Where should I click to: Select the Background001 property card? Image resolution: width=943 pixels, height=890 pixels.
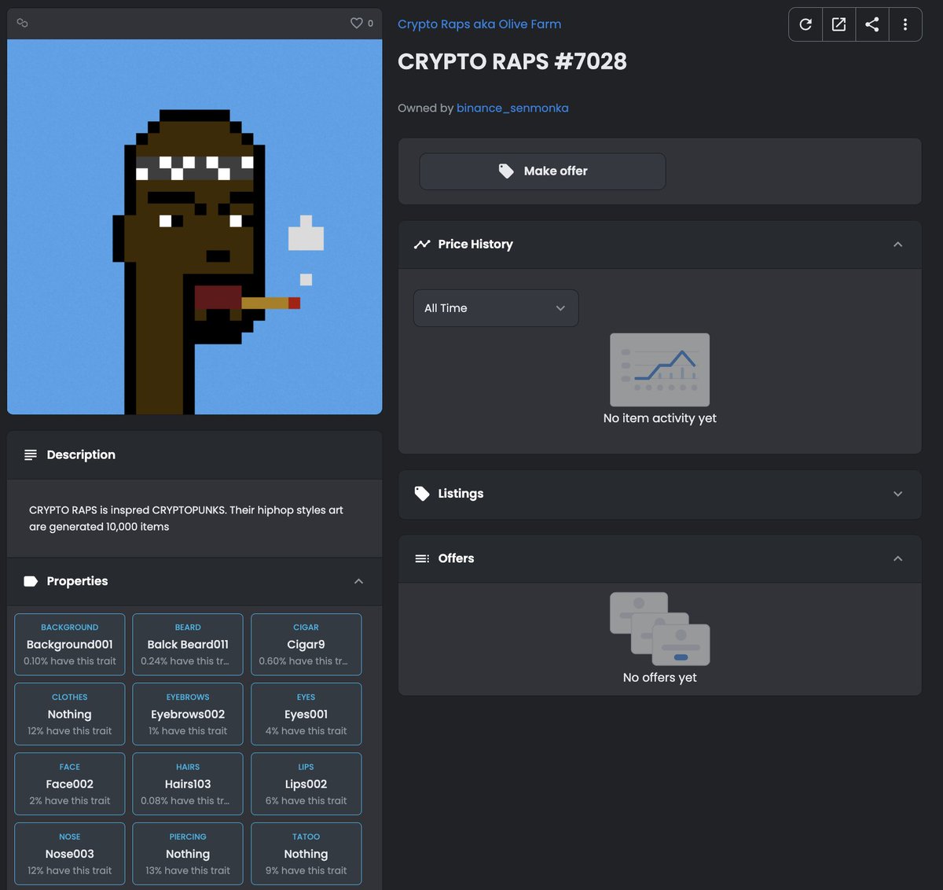coord(70,645)
